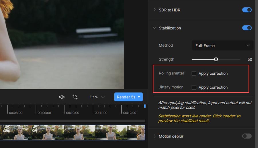Click the 00:10:00 mark on the timeline ruler
258x148 pixels.
(64, 109)
